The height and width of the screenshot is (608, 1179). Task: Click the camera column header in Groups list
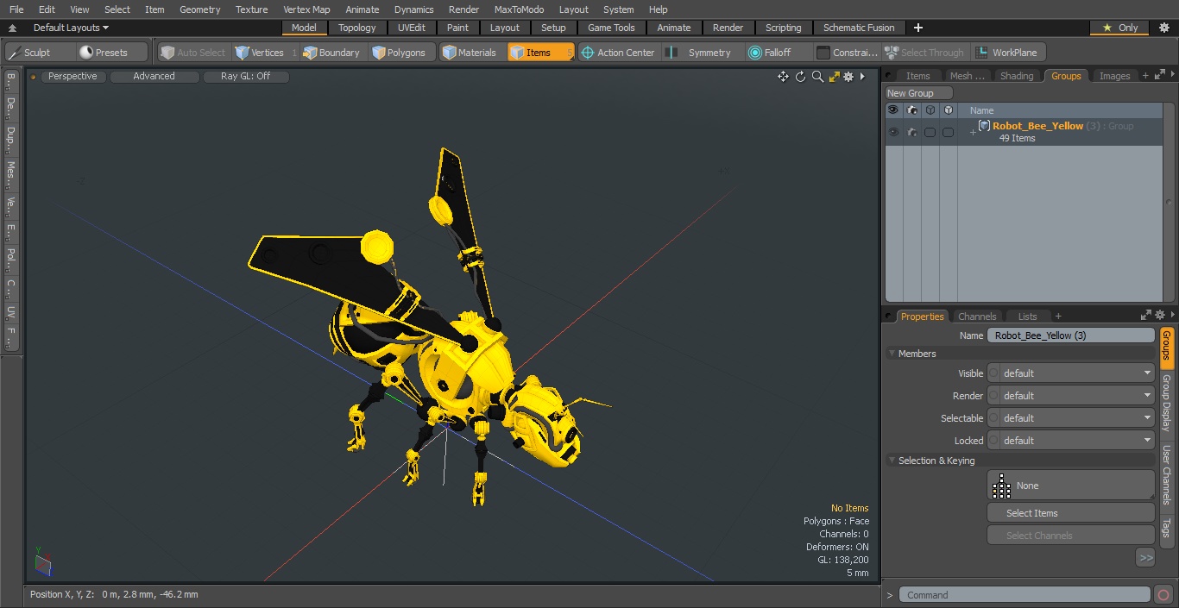coord(912,110)
